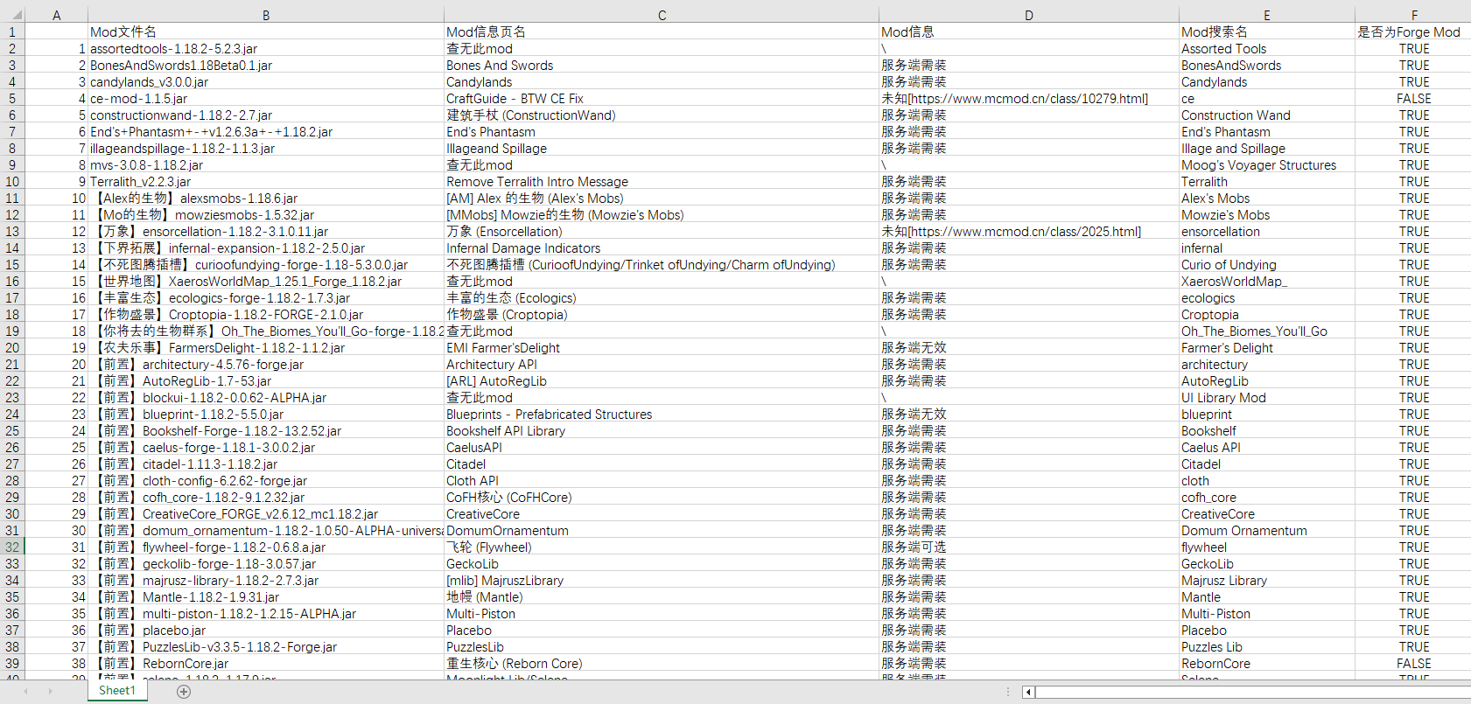
Task: Click cell 'Architectury API'
Action: (x=662, y=365)
